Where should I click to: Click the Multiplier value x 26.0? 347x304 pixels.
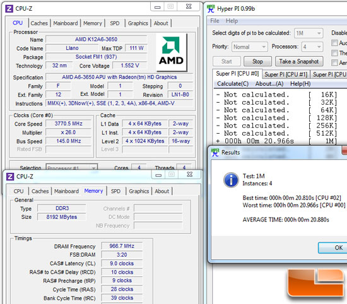pyautogui.click(x=69, y=132)
